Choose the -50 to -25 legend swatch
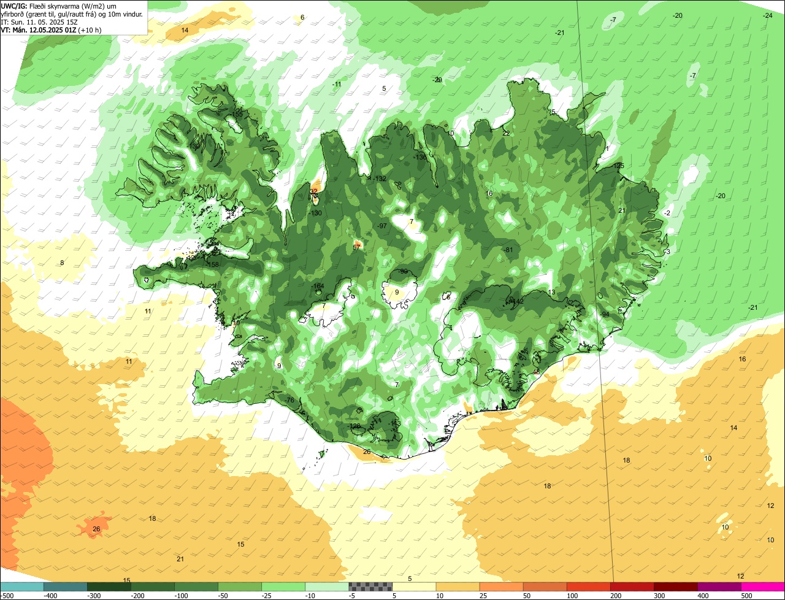Screen dimensions: 785x600 coord(240,587)
